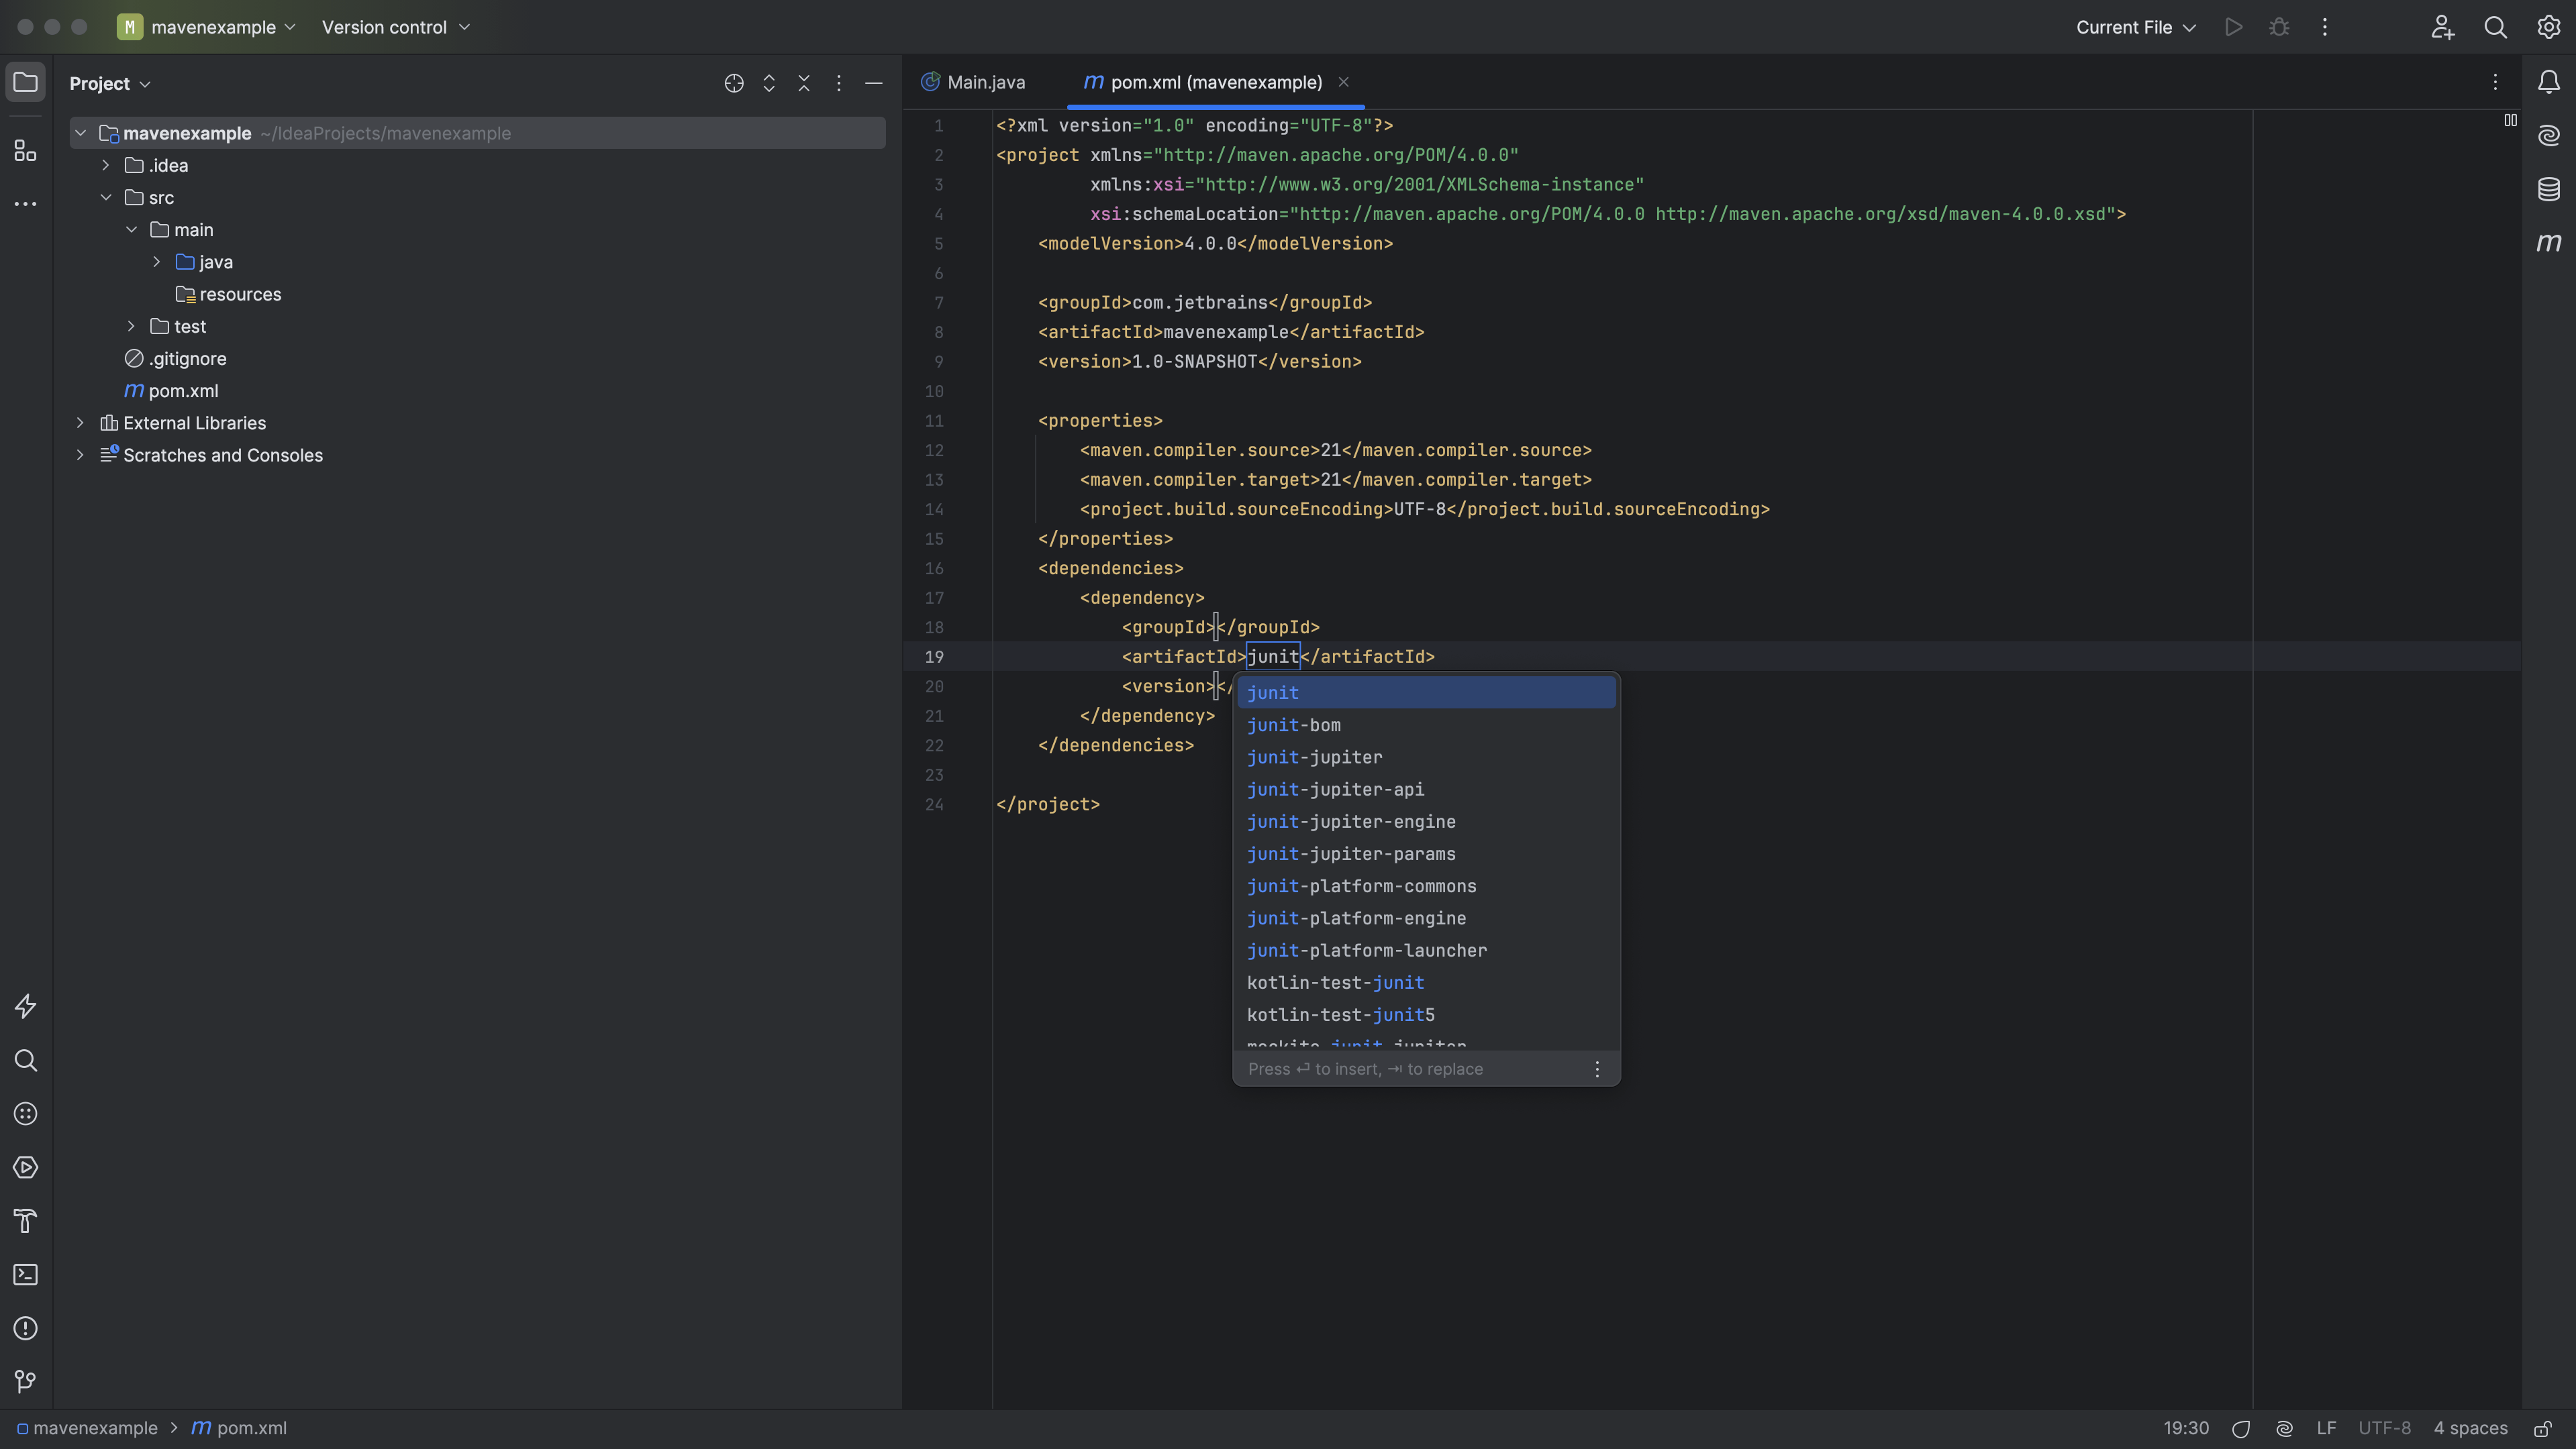Click Select Opened File target icon
The height and width of the screenshot is (1449, 2576).
733,83
